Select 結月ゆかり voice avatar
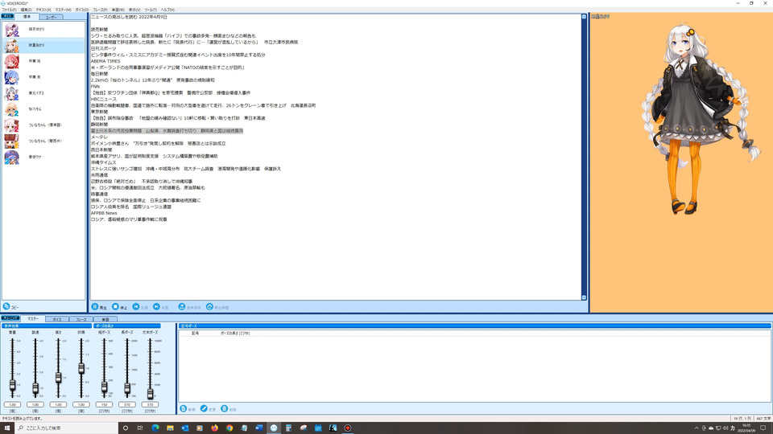Viewport: 773px width, 434px height. coord(12,30)
